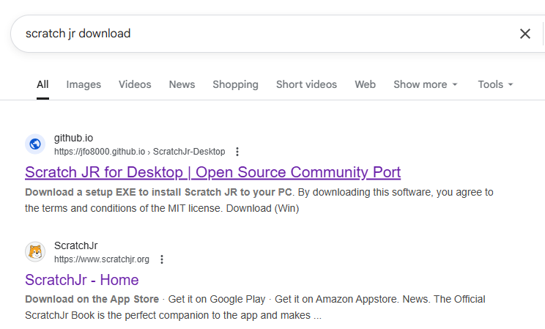The width and height of the screenshot is (545, 329).
Task: Expand the Tools dropdown
Action: click(495, 84)
